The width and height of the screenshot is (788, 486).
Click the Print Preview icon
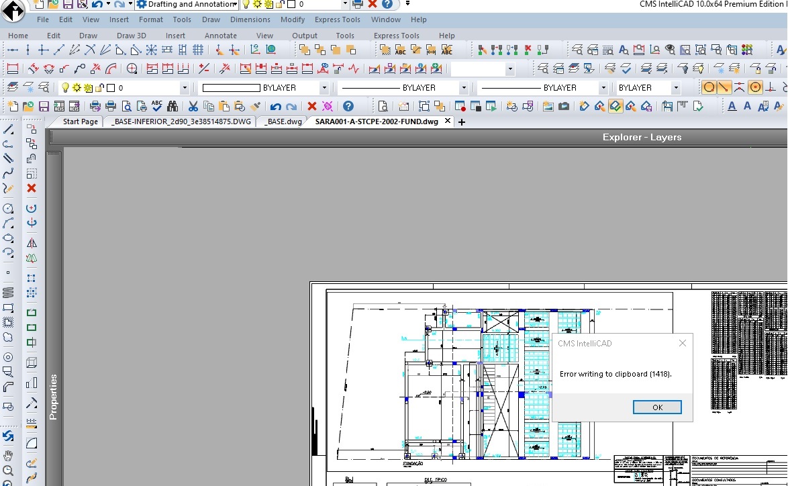pyautogui.click(x=127, y=106)
